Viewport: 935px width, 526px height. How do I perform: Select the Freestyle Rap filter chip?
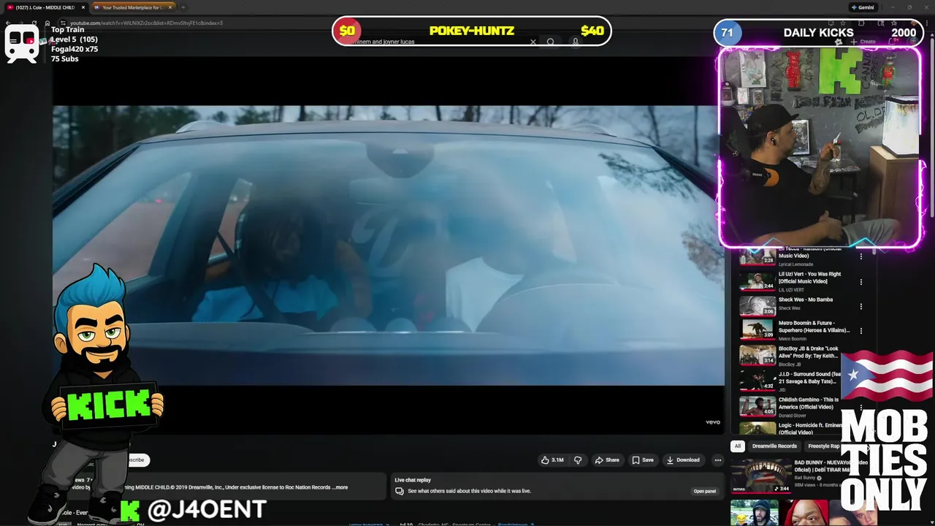823,446
